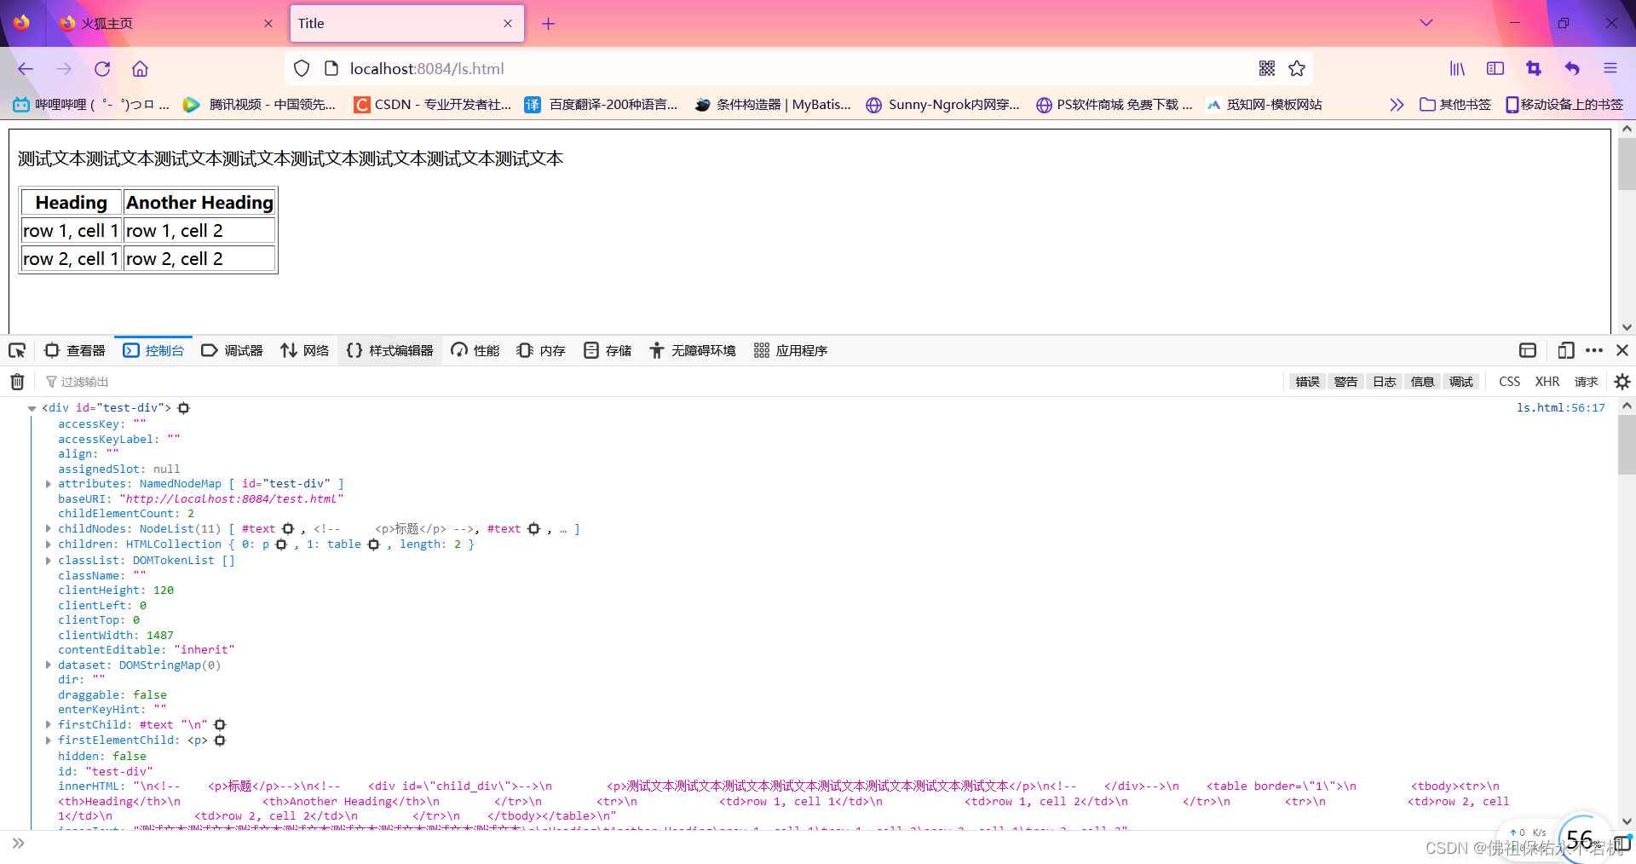Reload the current page
1636x864 pixels.
pyautogui.click(x=102, y=69)
